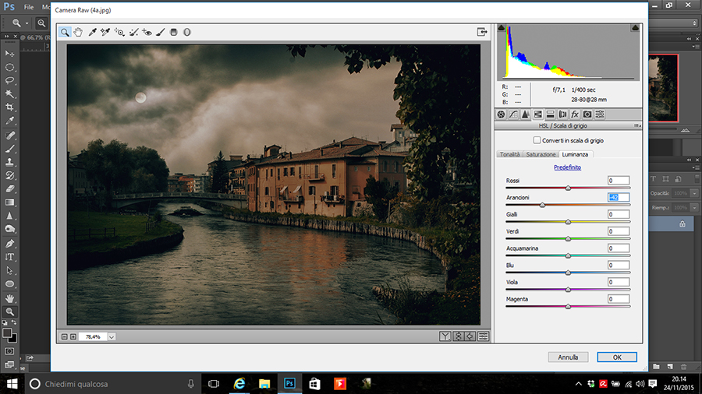This screenshot has height=394, width=702.
Task: Toggle shadow clipping warning on histogram
Action: 502,28
